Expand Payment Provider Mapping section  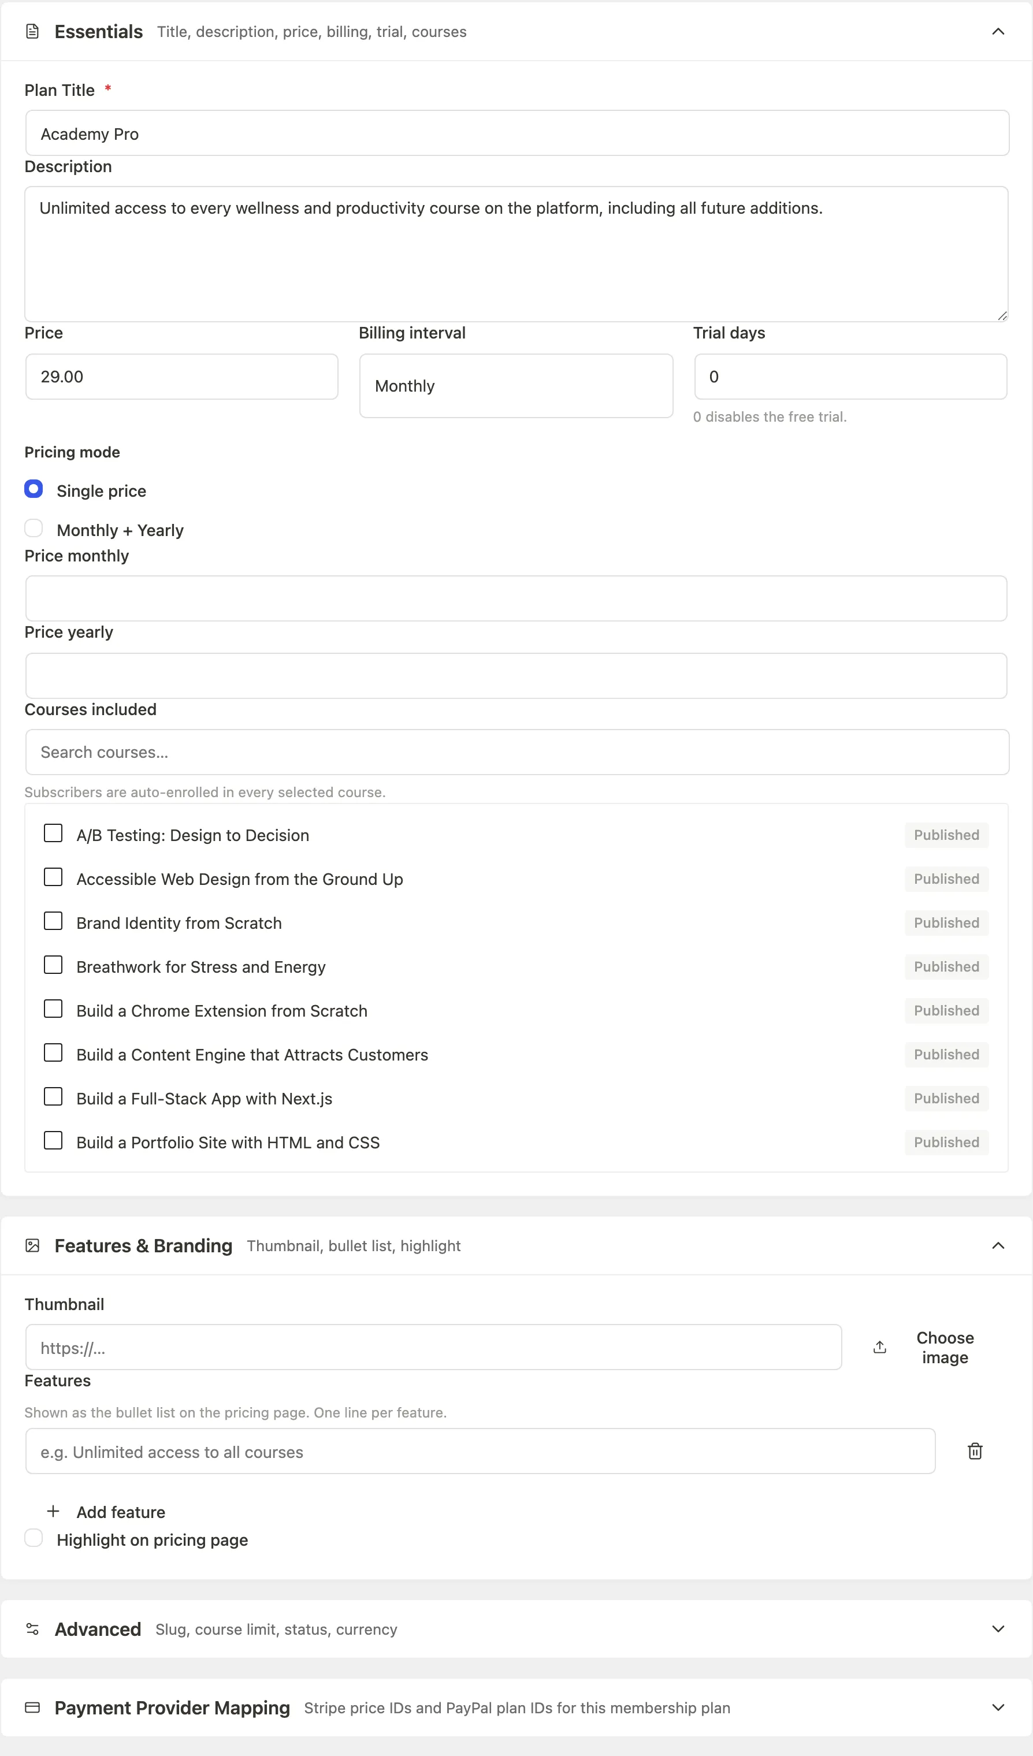click(997, 1707)
